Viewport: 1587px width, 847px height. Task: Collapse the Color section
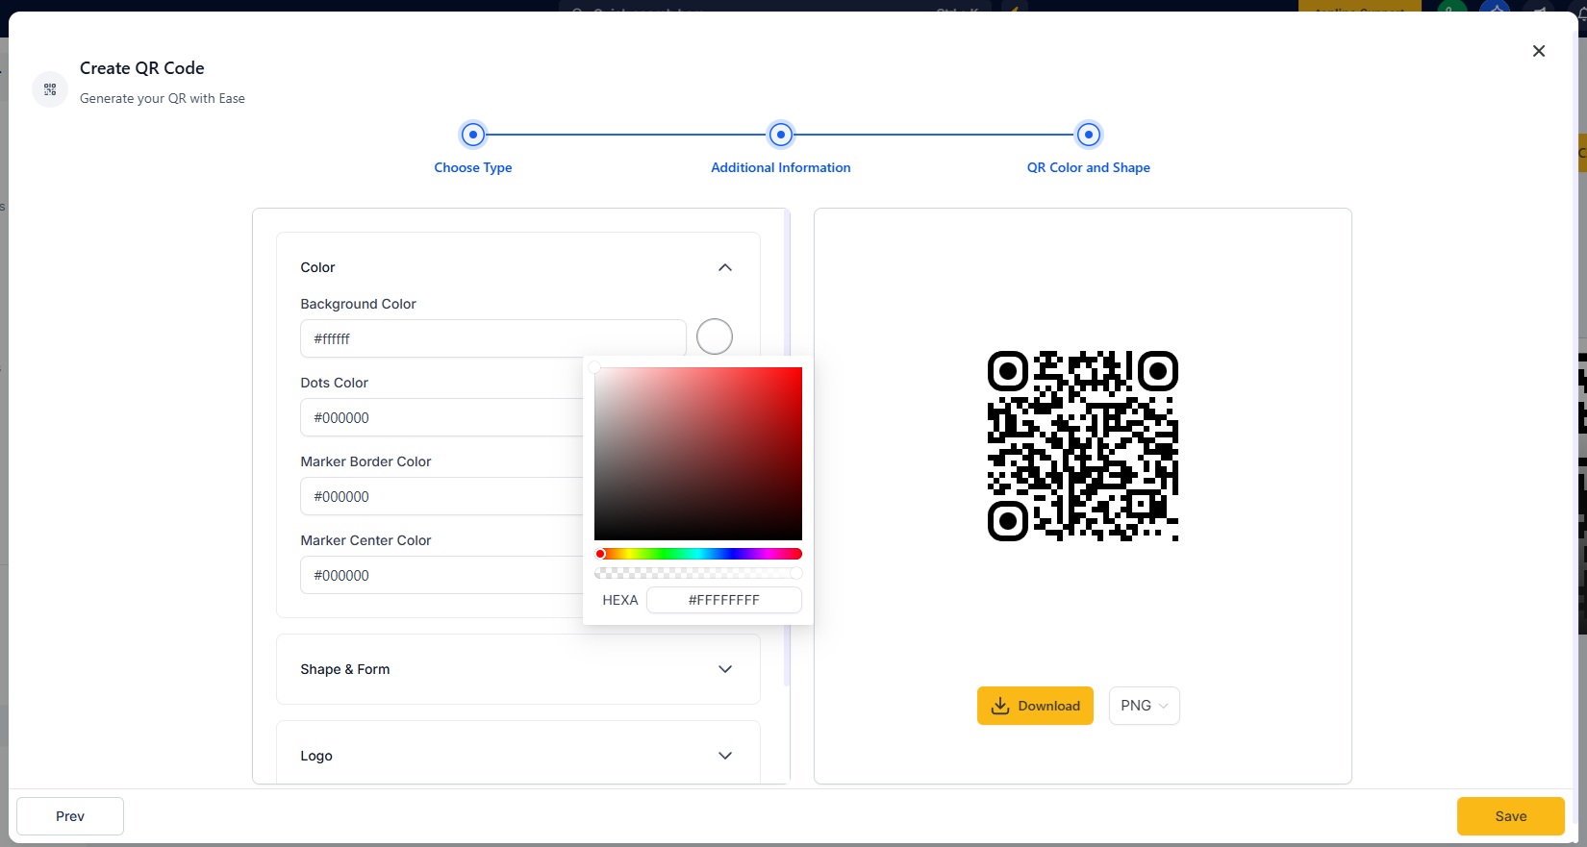725,267
